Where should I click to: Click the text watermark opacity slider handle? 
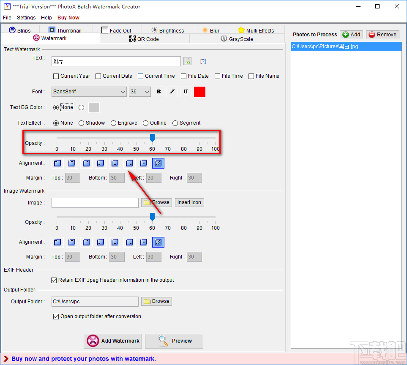(153, 138)
